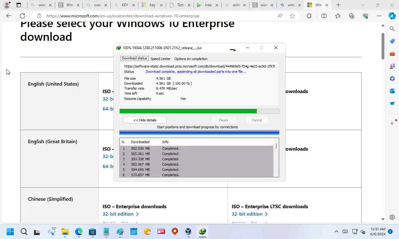Select connection row with 565.261 MB
The image size is (399, 239).
point(196,154)
